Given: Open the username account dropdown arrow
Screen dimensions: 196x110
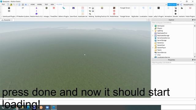Looking at the screenshot, I should tap(195, 5).
